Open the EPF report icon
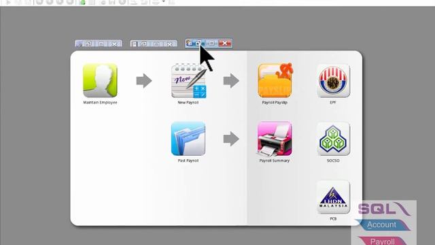The image size is (435, 245). 333,81
